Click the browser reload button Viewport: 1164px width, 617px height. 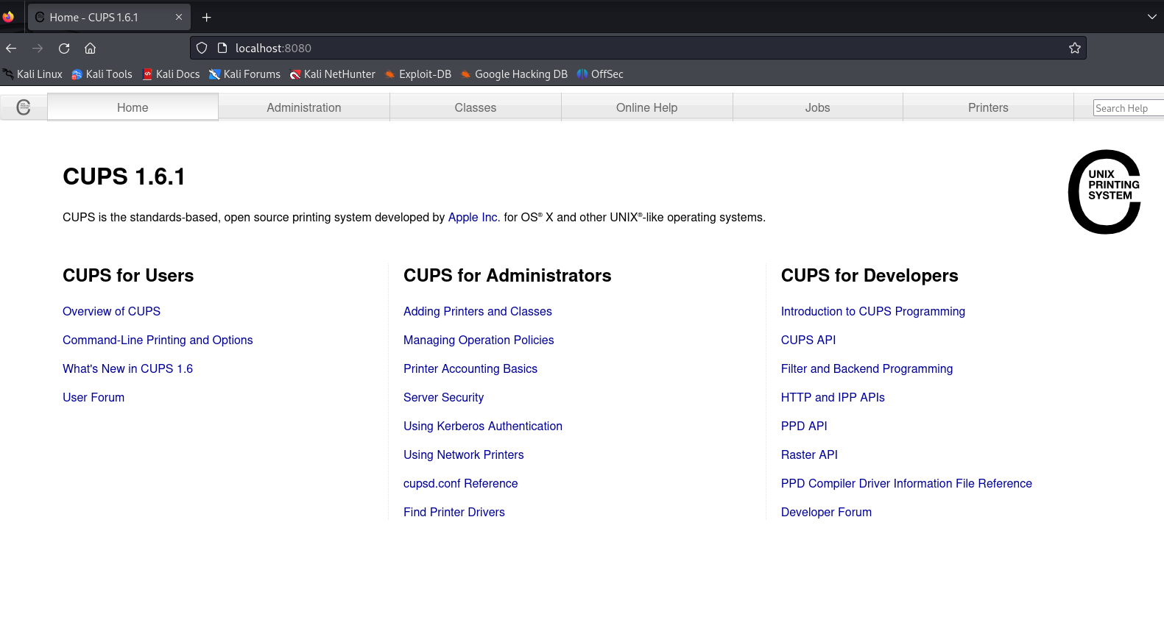(x=64, y=49)
